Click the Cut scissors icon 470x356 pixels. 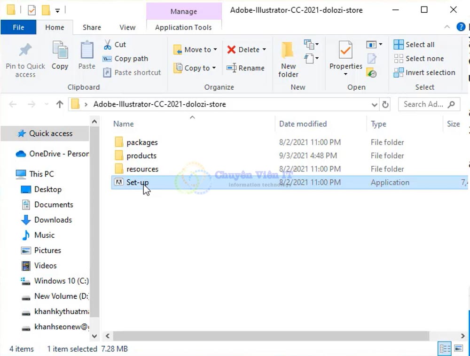point(108,45)
